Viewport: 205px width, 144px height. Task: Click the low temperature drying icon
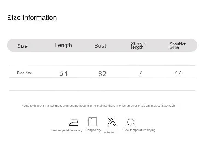[x=131, y=122]
